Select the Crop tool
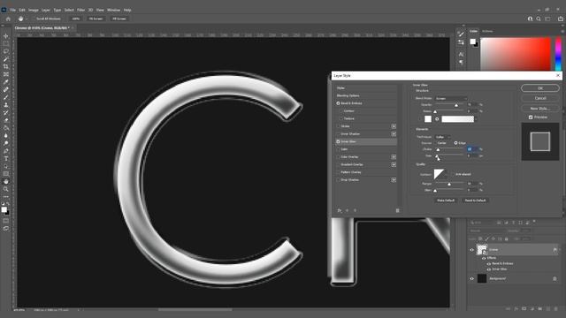The height and width of the screenshot is (318, 566). (x=6, y=67)
